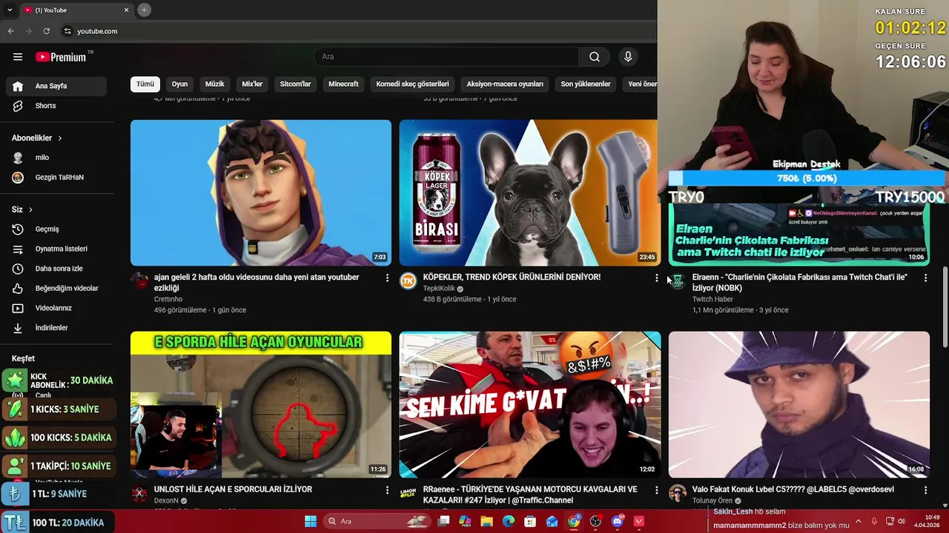Click the YouTube Premium logo
The width and height of the screenshot is (949, 533).
(x=61, y=57)
